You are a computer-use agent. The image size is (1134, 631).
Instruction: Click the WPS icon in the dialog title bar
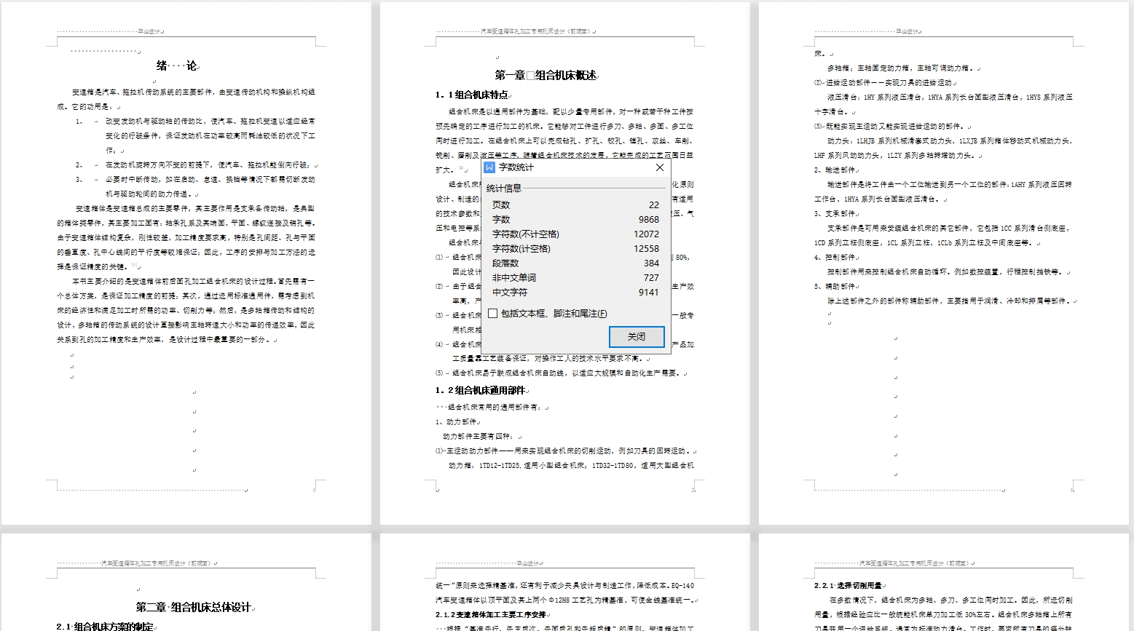(489, 167)
